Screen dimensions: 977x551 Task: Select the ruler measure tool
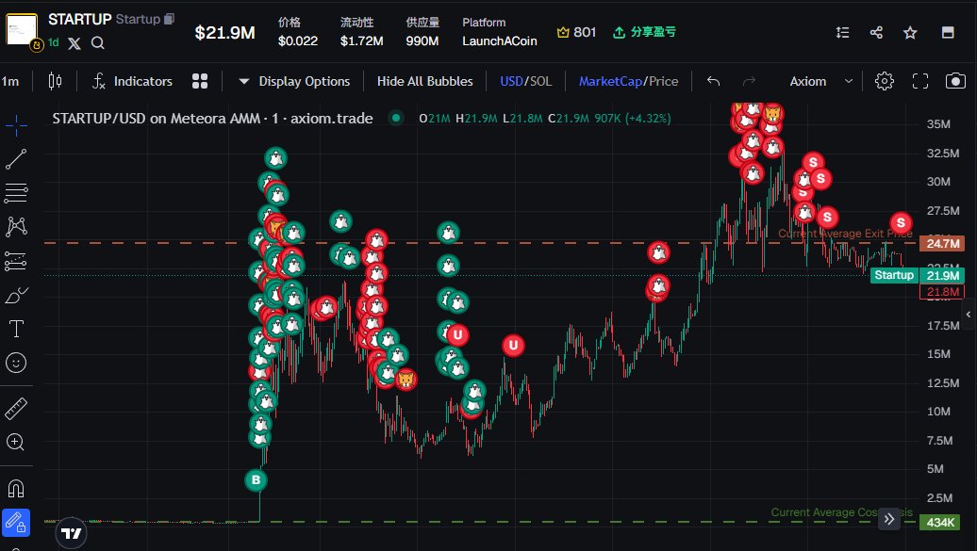16,409
